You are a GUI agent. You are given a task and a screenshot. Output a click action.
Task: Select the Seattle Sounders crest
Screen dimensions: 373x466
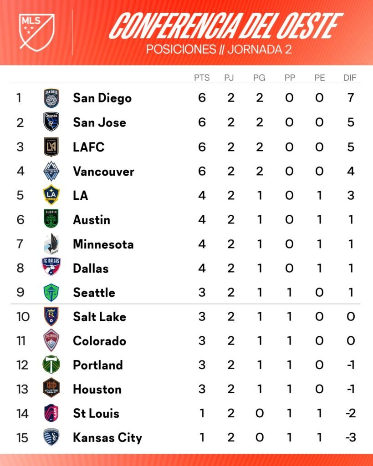click(51, 292)
